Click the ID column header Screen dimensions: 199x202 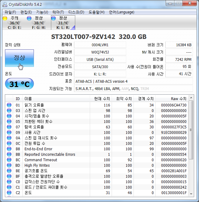pyautogui.click(x=18, y=99)
